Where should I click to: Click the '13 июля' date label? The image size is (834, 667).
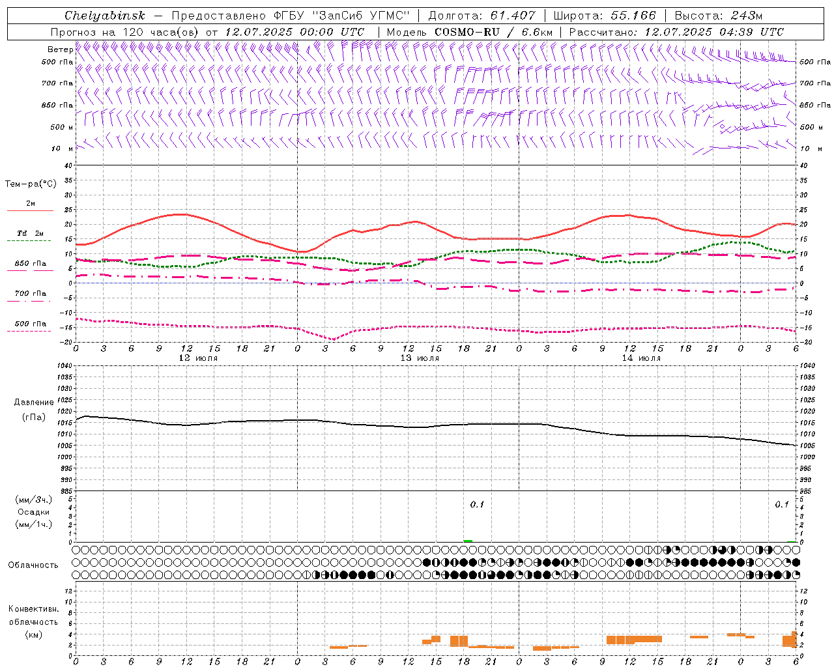tap(420, 358)
